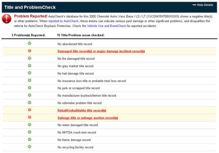Click red alert icon beside Salvage title record(s)
Viewport: 219px width, 153px height.
click(30, 117)
